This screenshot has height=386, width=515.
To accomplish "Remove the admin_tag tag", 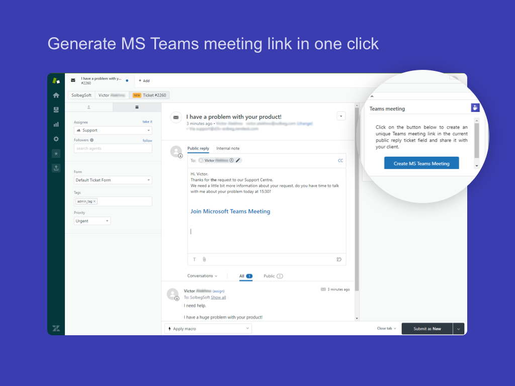I will (x=95, y=202).
